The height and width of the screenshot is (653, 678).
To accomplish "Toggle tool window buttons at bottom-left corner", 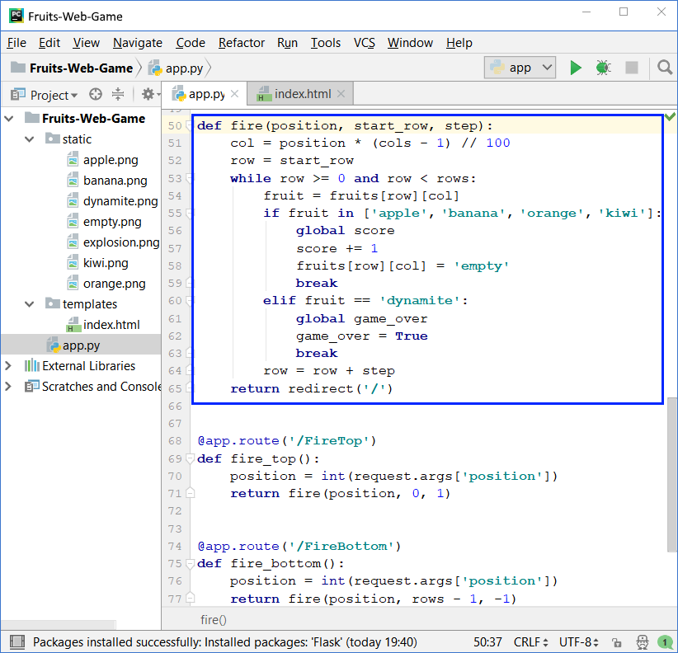I will point(14,641).
